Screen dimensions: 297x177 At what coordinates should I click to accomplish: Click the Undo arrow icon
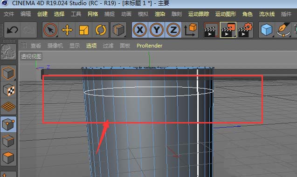pos(12,30)
